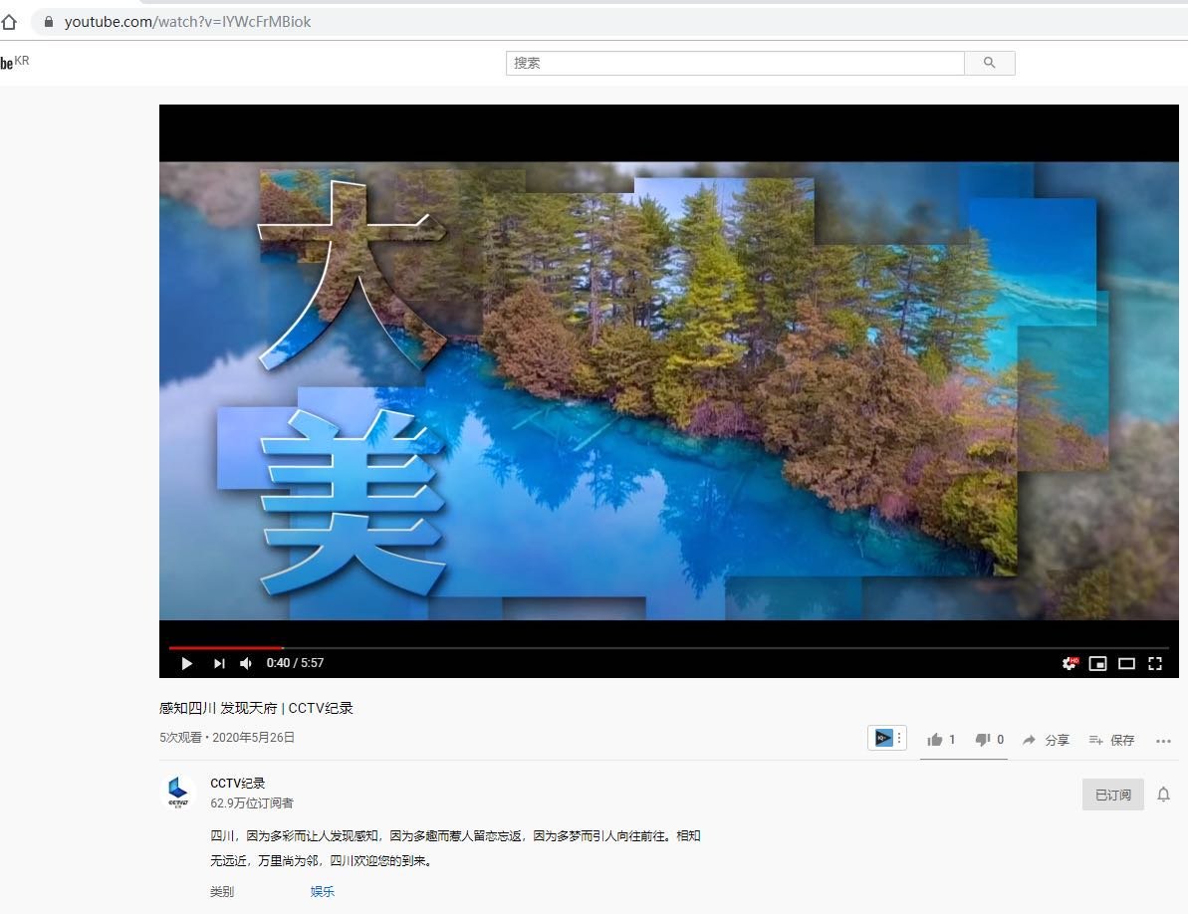Toggle the 已订阅 subscribed button
The image size is (1188, 914).
click(x=1112, y=795)
